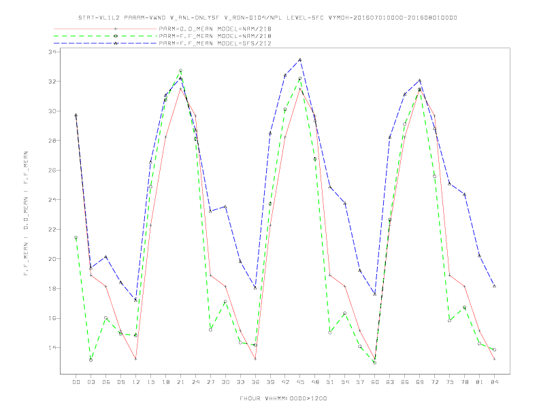
Task: Click x-axis tick label 63
Action: click(x=390, y=382)
